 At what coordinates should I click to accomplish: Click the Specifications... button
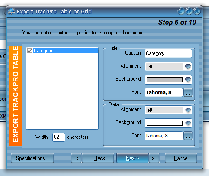coord(32,158)
